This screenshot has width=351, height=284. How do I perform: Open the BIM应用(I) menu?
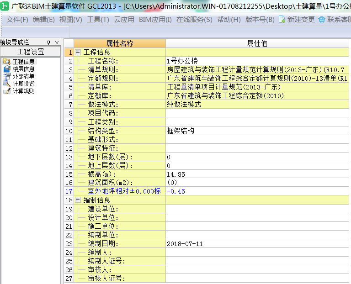click(x=155, y=20)
